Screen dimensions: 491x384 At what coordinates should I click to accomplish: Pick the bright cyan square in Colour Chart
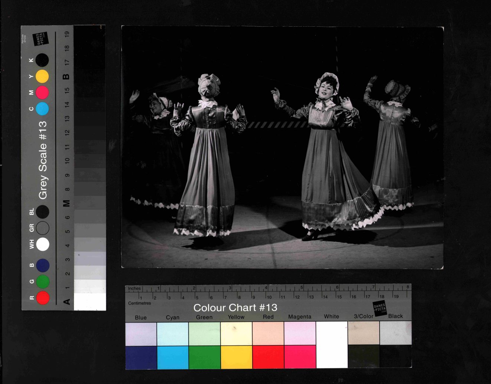pyautogui.click(x=173, y=357)
